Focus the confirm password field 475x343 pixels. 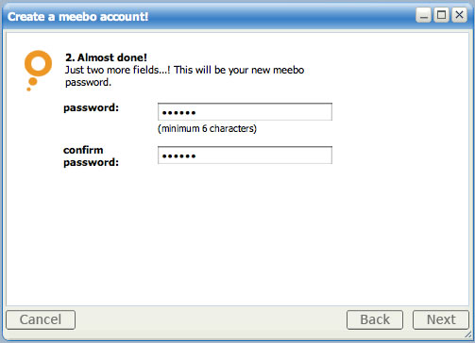(245, 155)
